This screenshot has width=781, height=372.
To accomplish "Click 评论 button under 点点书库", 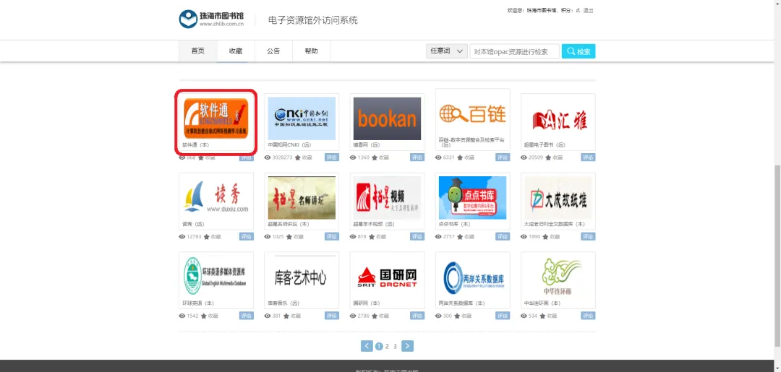I will click(503, 237).
